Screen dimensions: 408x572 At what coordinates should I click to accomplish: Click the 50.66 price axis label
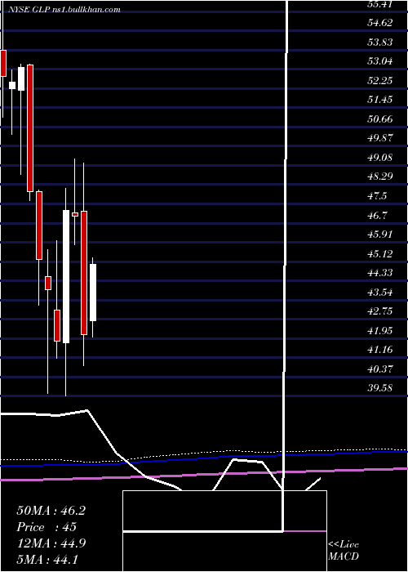click(x=380, y=118)
